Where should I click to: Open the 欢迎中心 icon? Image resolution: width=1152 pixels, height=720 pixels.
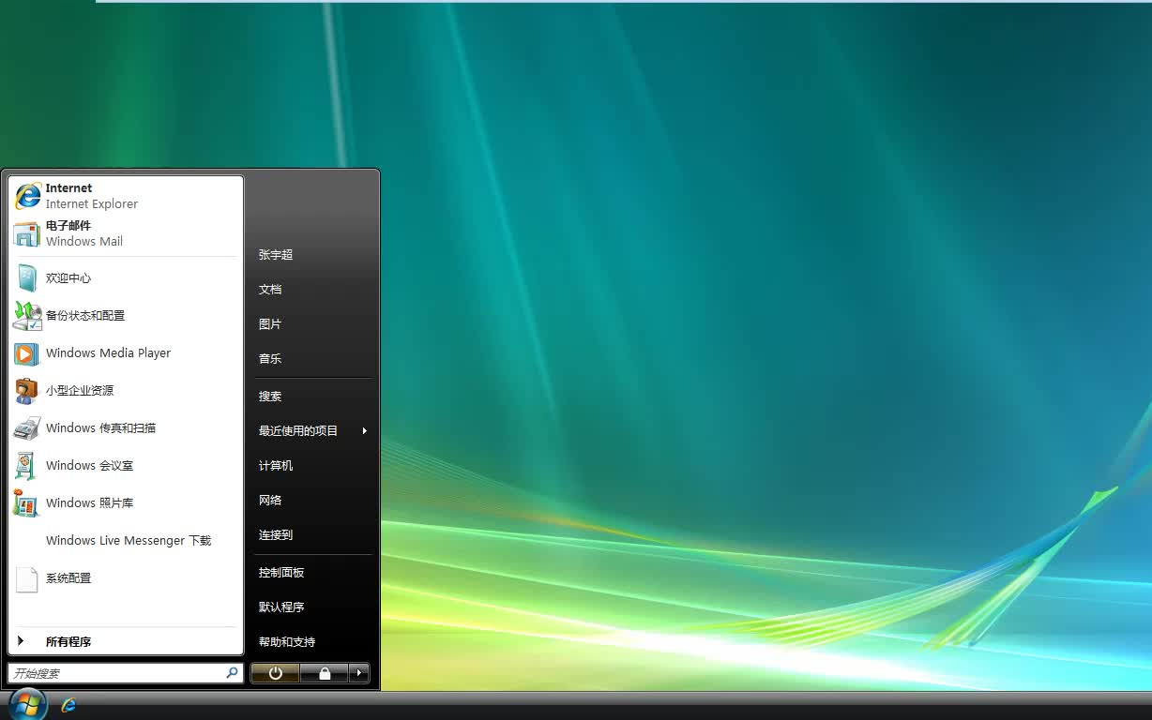tap(27, 278)
